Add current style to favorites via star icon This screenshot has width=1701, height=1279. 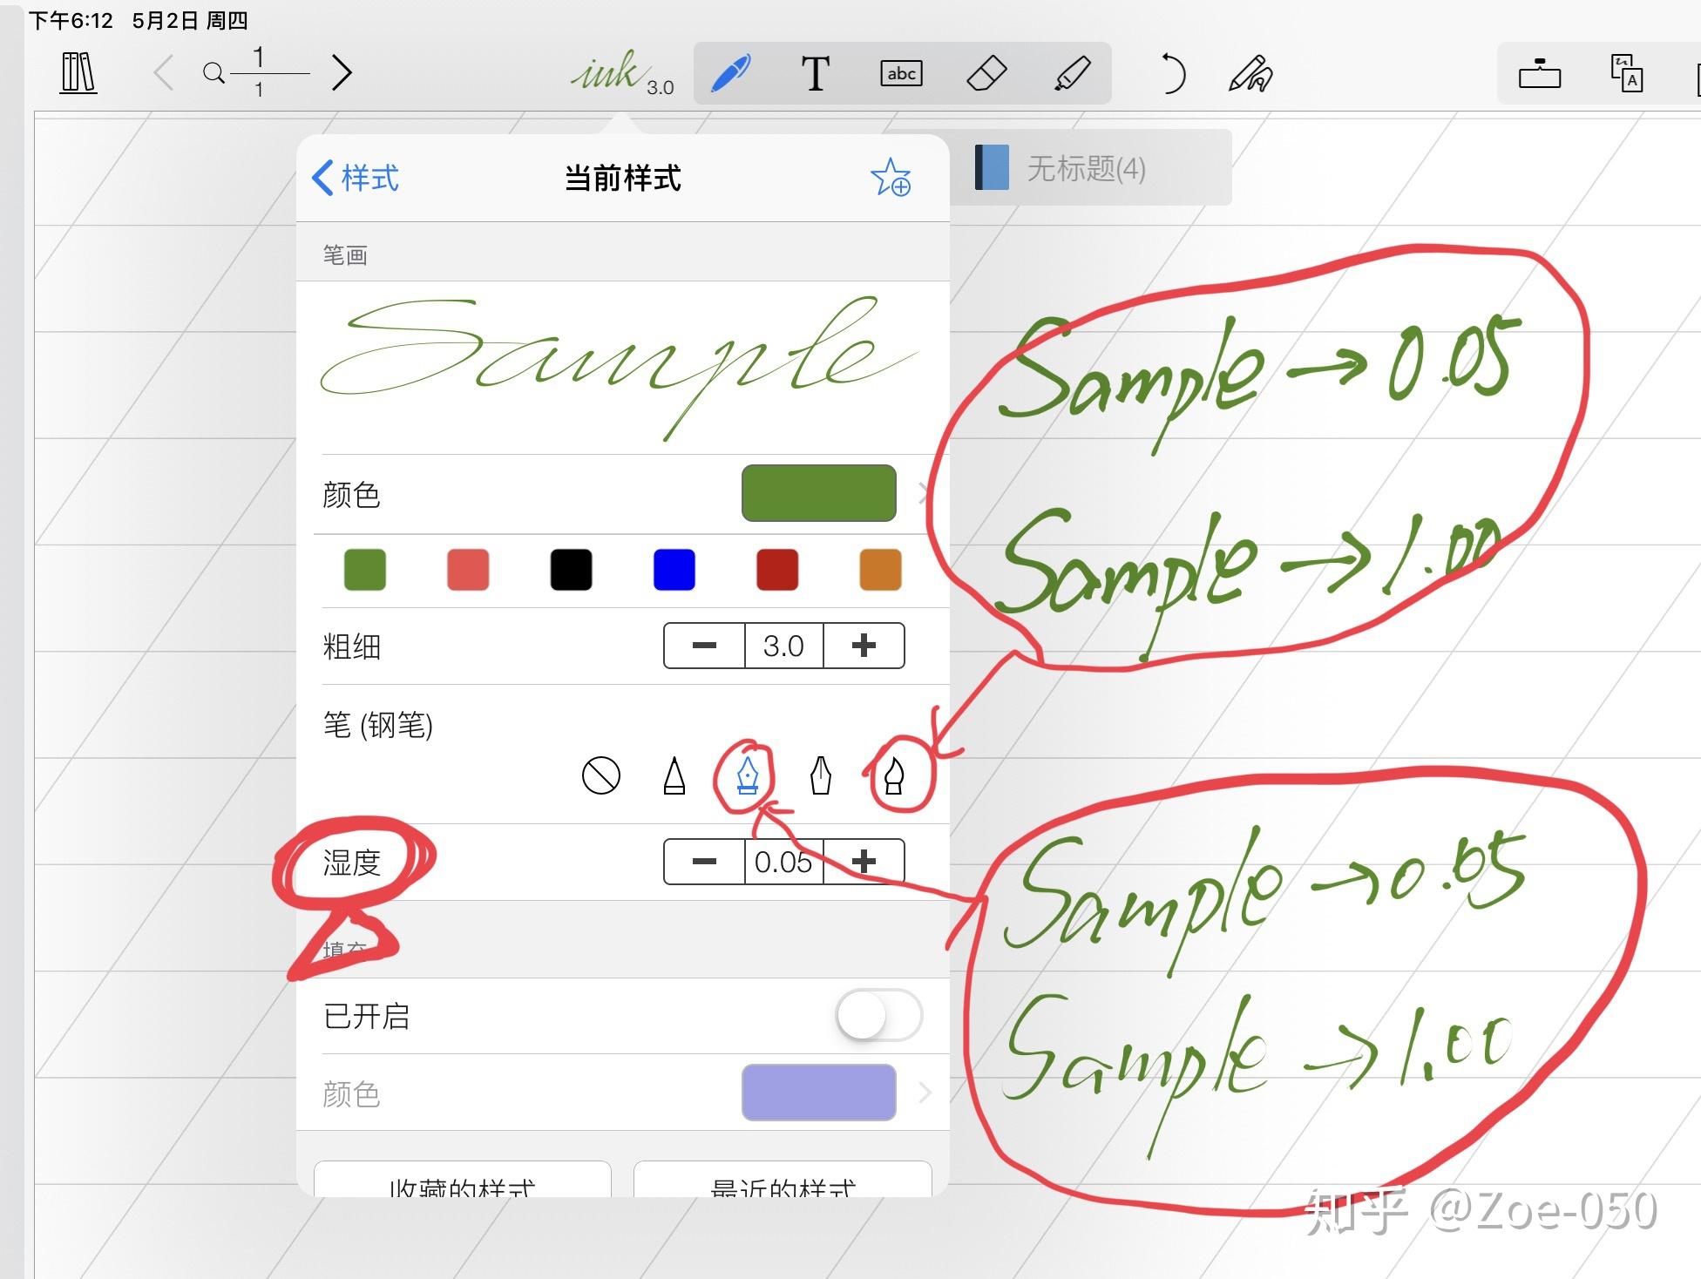tap(892, 179)
